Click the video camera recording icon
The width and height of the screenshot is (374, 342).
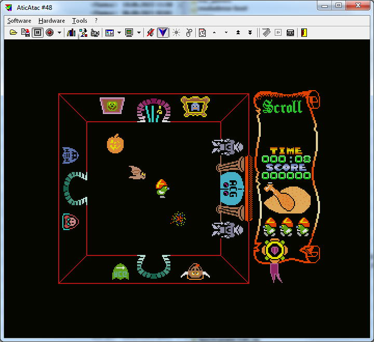click(x=95, y=33)
